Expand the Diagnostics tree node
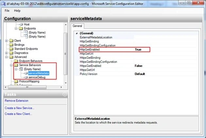The width and height of the screenshot is (206, 138). (7, 53)
